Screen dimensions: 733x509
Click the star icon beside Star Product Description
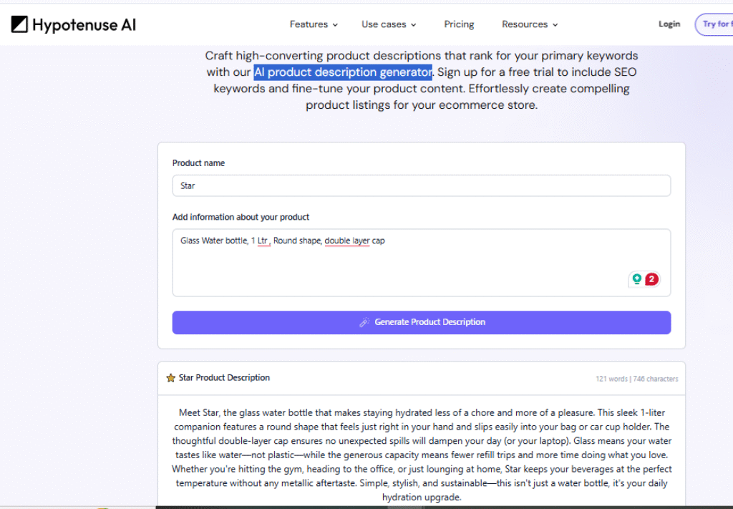(x=170, y=378)
